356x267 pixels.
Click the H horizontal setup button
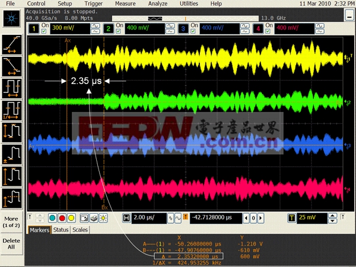(x=126, y=218)
